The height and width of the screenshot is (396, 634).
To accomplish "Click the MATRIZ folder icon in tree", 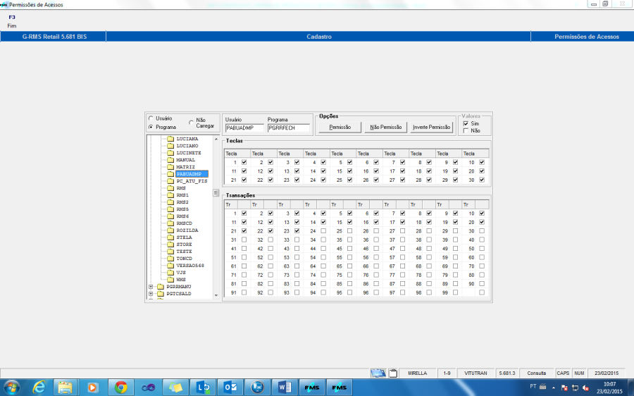I will point(170,167).
